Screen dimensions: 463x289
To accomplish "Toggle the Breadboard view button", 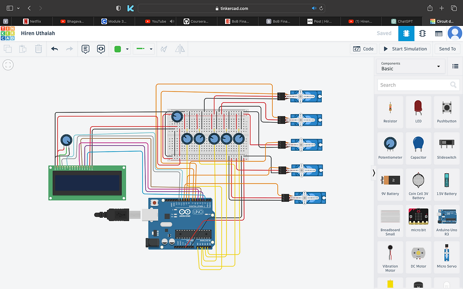I will tap(407, 33).
